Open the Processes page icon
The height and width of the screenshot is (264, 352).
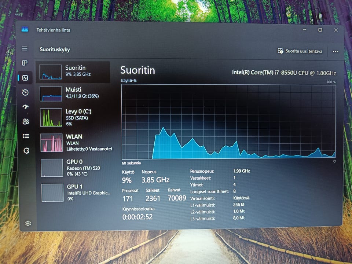point(25,63)
